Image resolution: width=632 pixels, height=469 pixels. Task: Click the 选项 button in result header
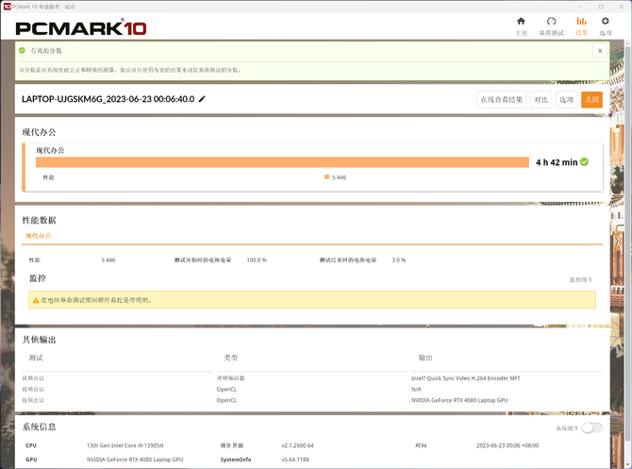coord(566,100)
